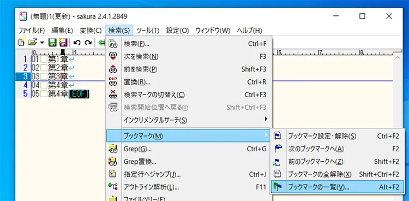Choose 置換(R)... entry
Image resolution: width=409 pixels, height=201 pixels.
coord(189,82)
